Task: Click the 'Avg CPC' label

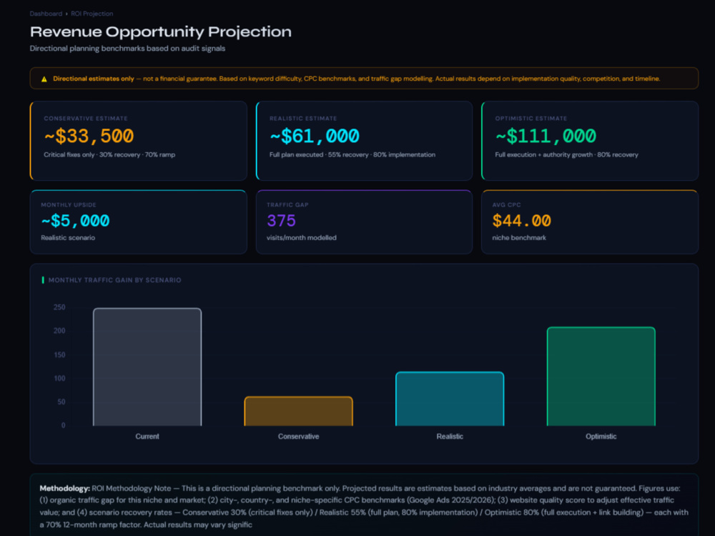Action: pyautogui.click(x=507, y=205)
